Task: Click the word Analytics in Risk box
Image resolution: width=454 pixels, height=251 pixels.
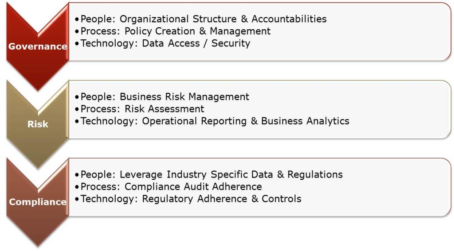Action: (328, 121)
